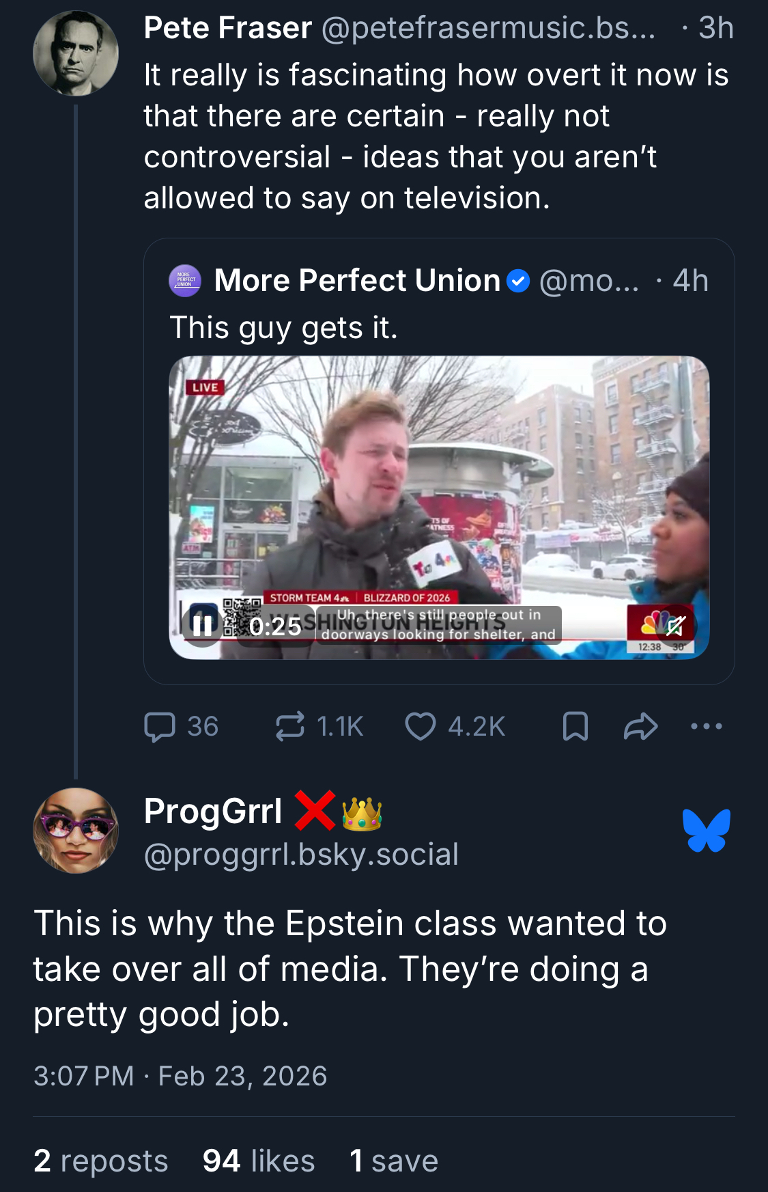View the 2 reposts list
This screenshot has width=768, height=1192.
point(101,1161)
